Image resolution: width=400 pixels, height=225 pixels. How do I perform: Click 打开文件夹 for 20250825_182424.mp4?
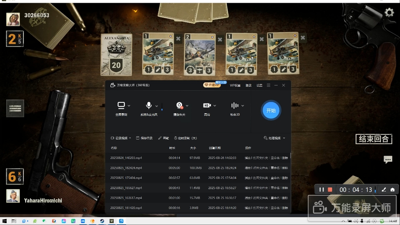click(261, 168)
